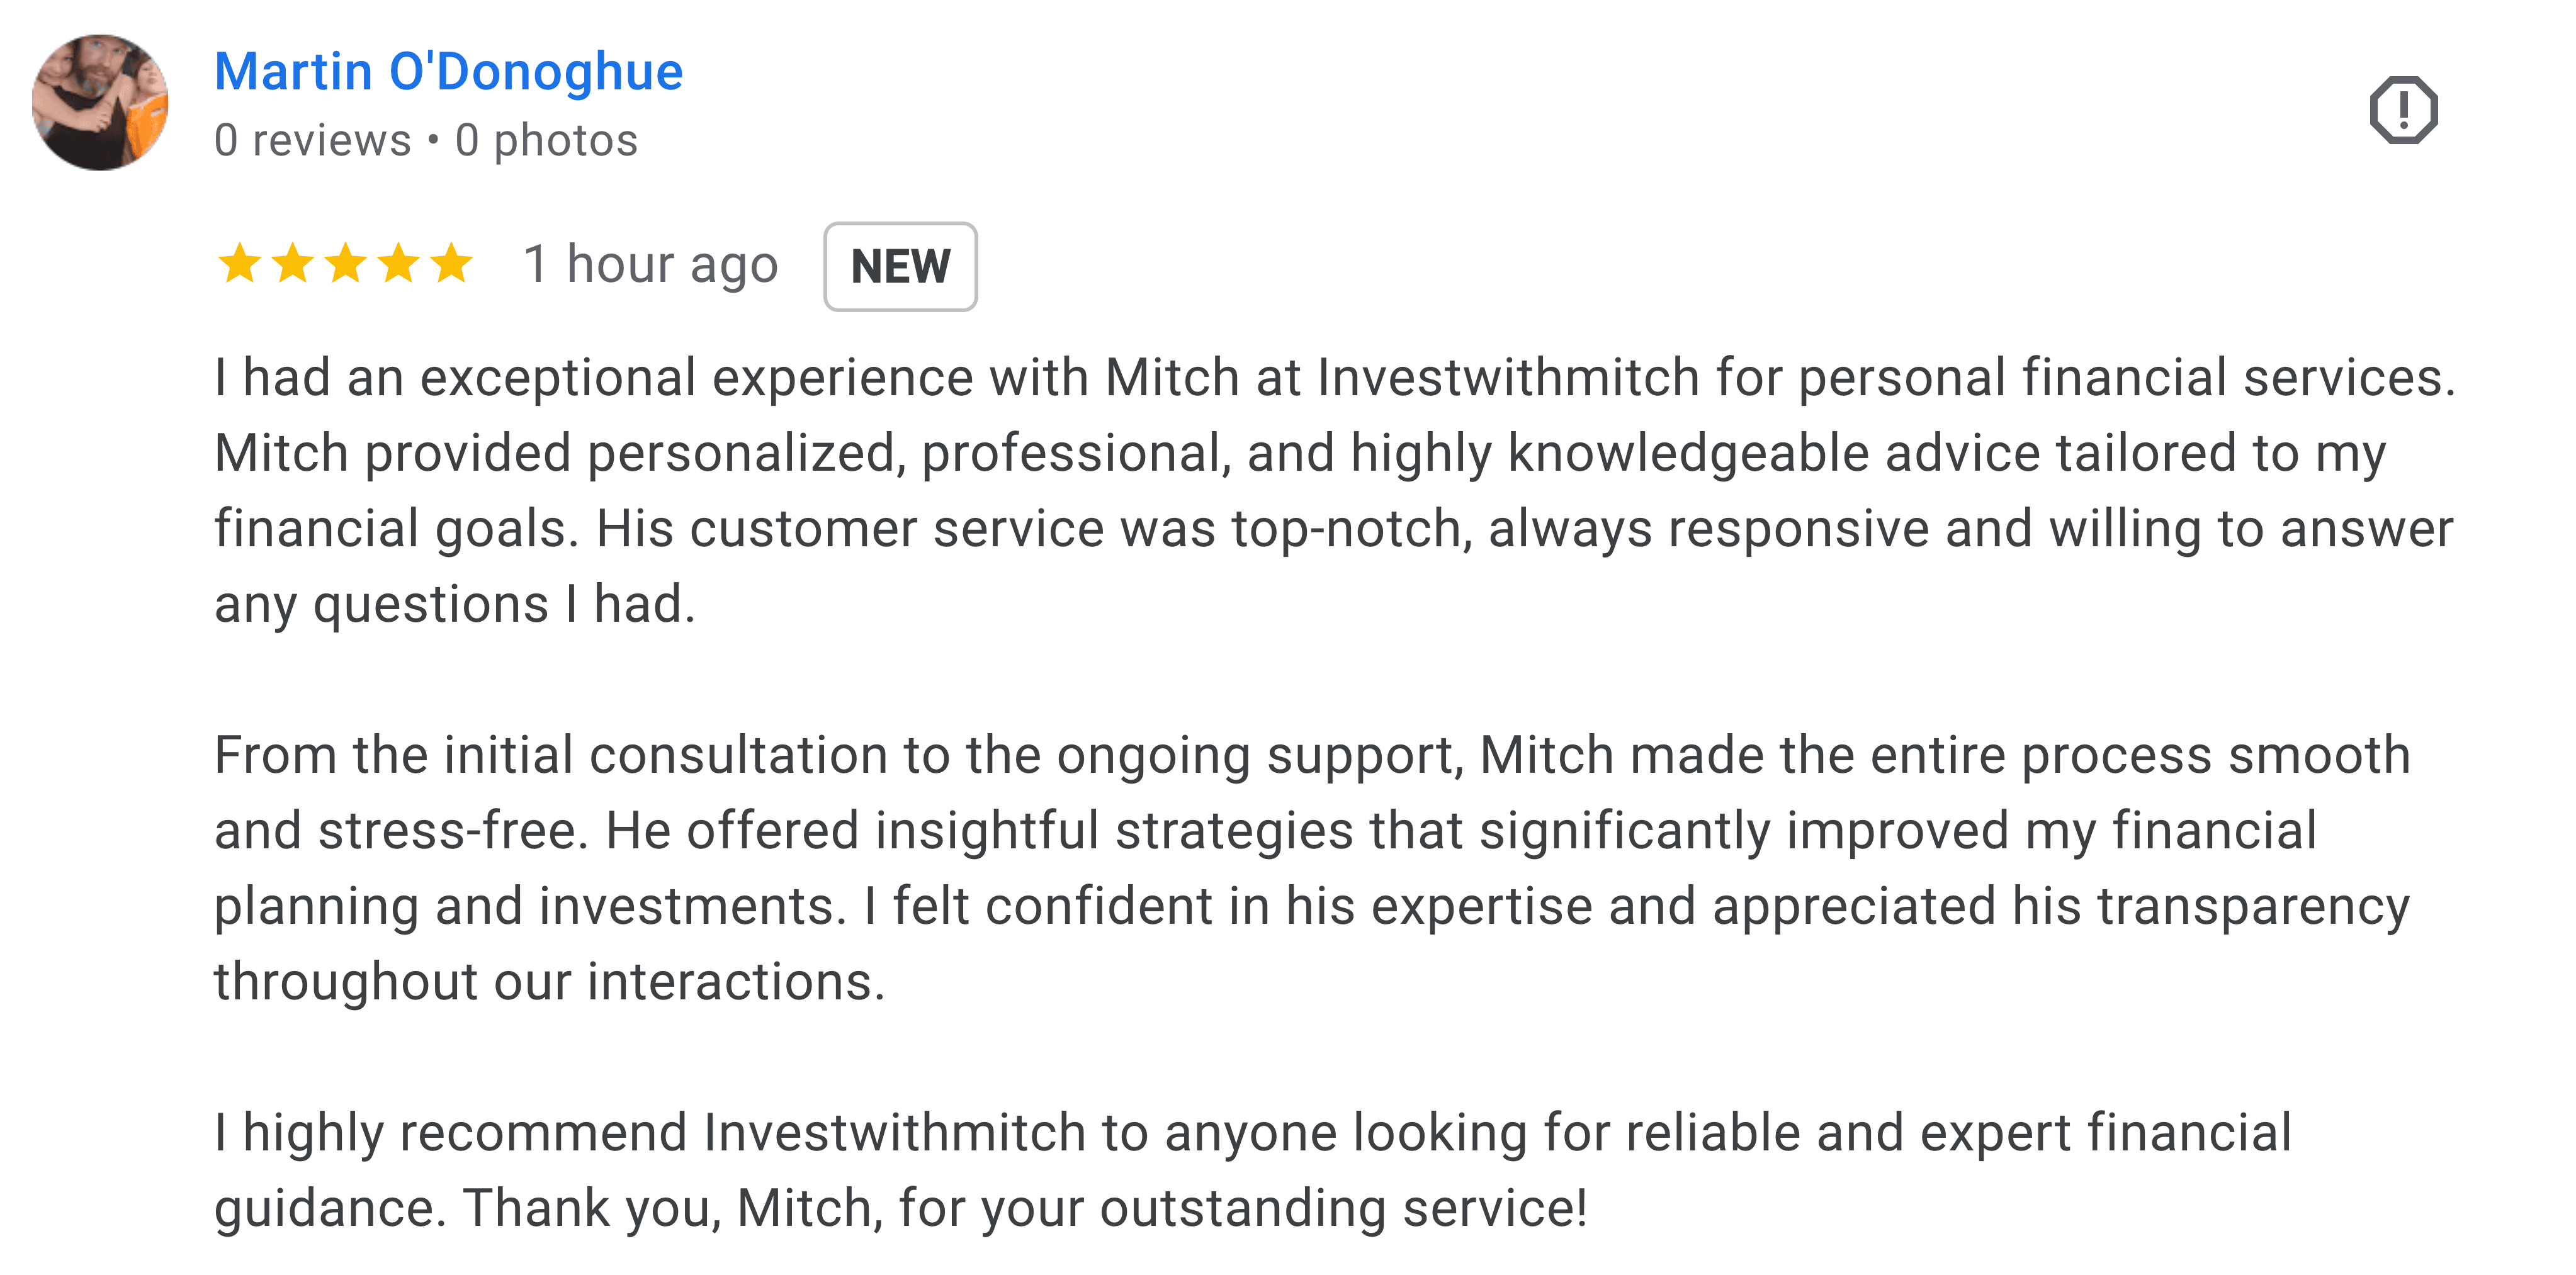
Task: Click the paragraph starting "From the initial consultation"
Action: click(x=1300, y=868)
